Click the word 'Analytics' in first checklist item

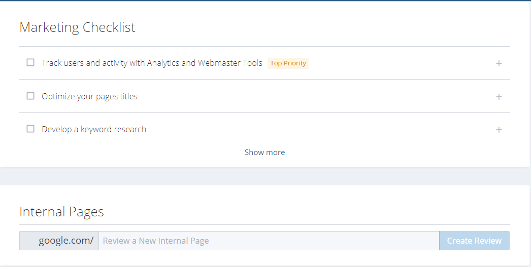click(163, 63)
